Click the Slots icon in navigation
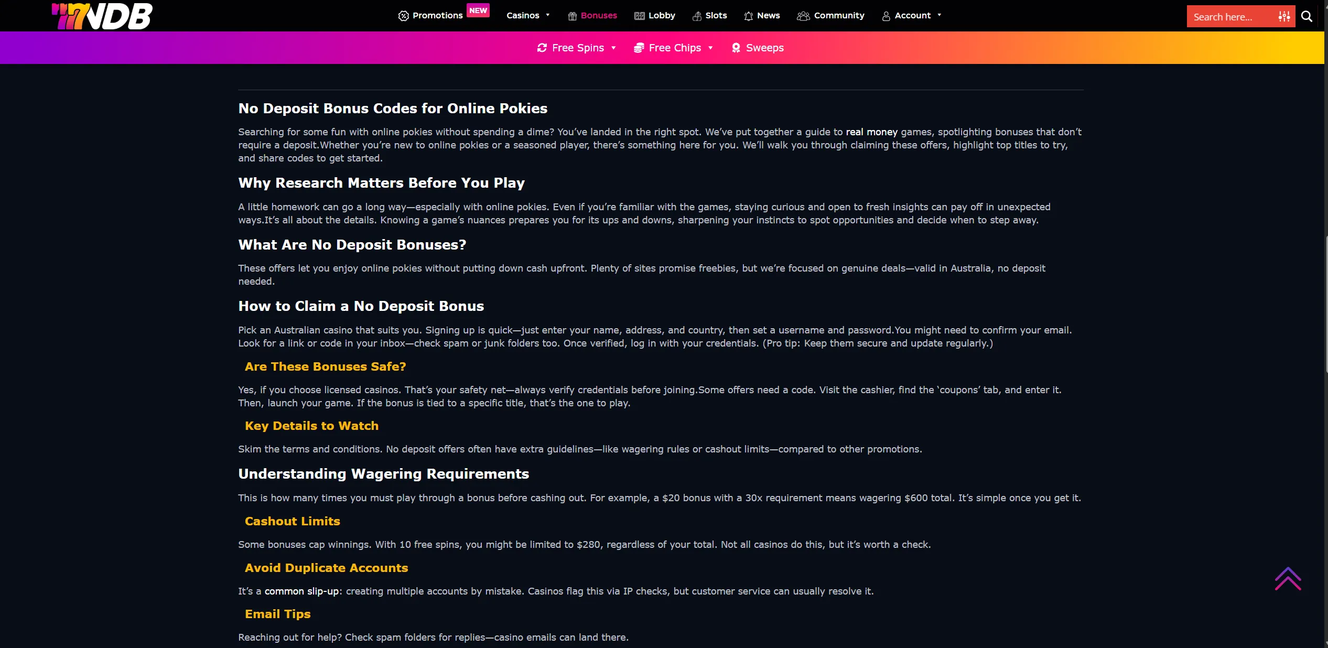Screen dimensions: 1328x648 point(697,16)
